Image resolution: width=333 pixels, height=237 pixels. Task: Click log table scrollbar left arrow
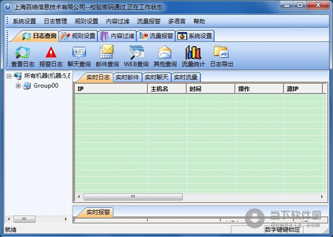[x=79, y=196]
